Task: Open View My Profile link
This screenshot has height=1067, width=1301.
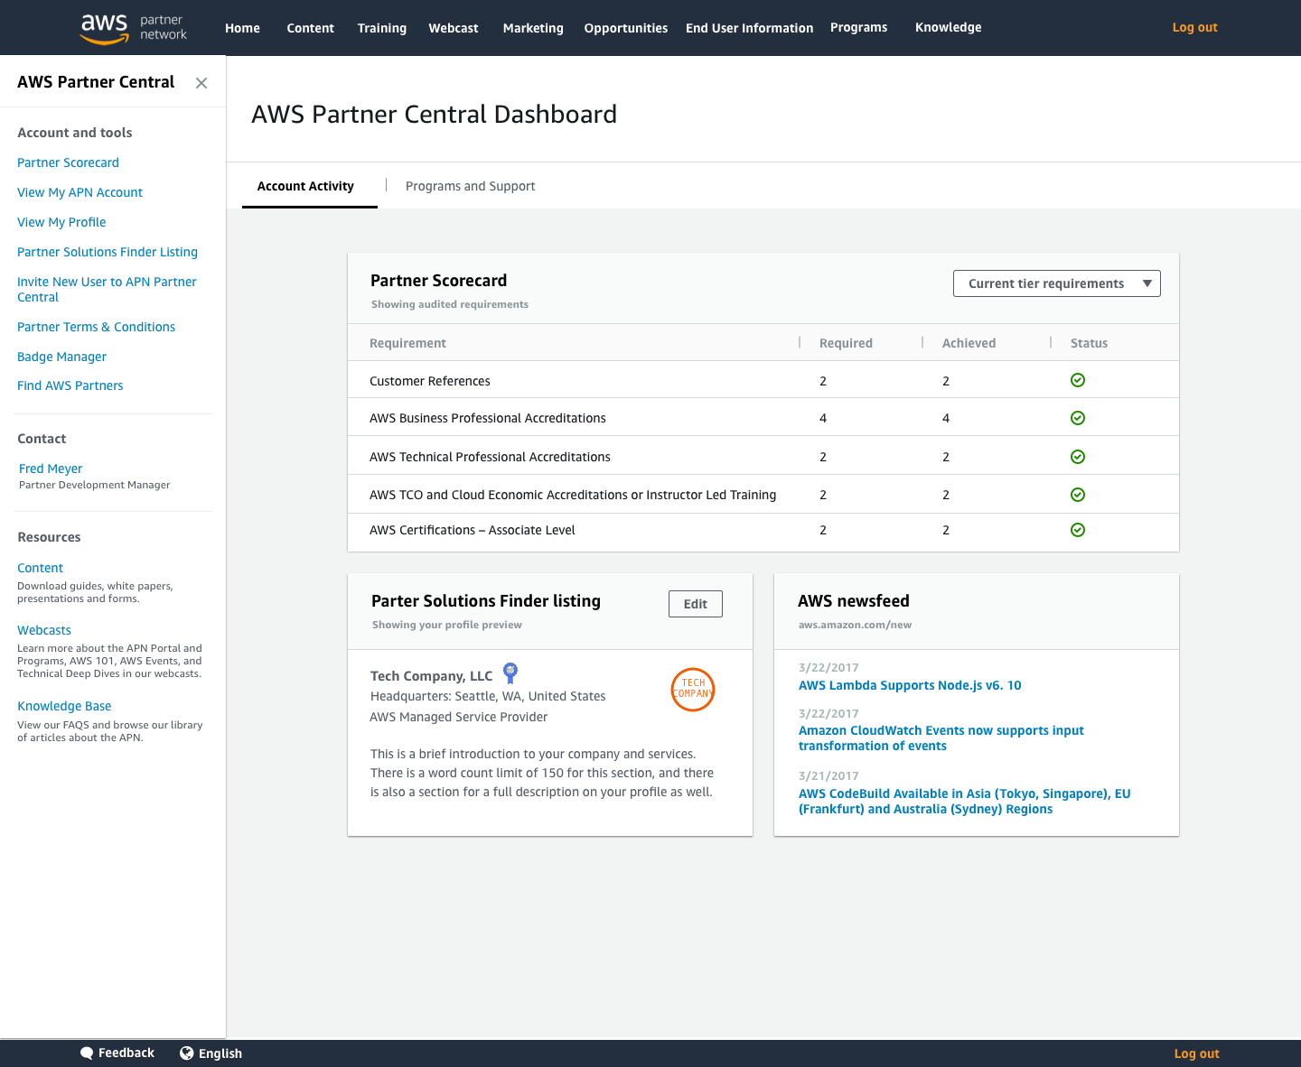Action: coord(61,222)
